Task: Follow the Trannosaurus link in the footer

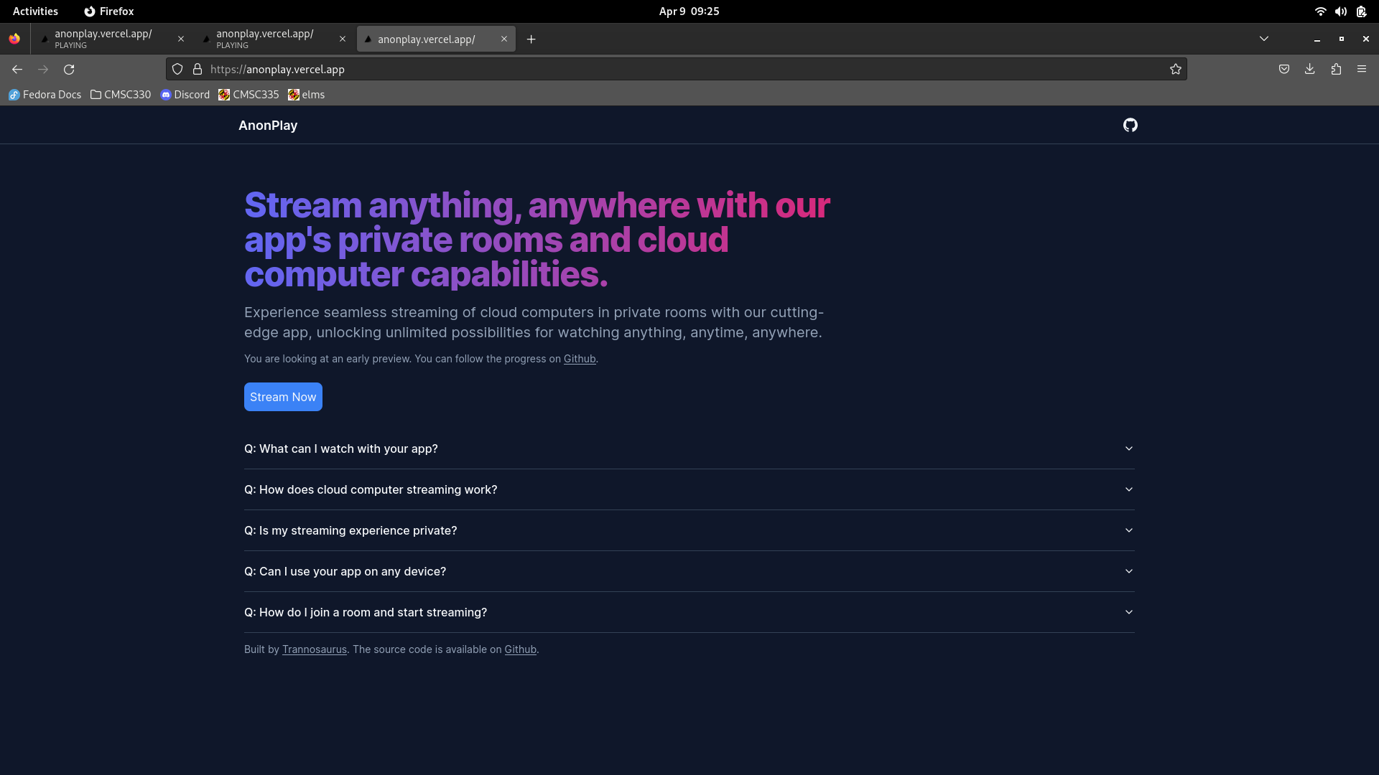Action: (x=314, y=649)
